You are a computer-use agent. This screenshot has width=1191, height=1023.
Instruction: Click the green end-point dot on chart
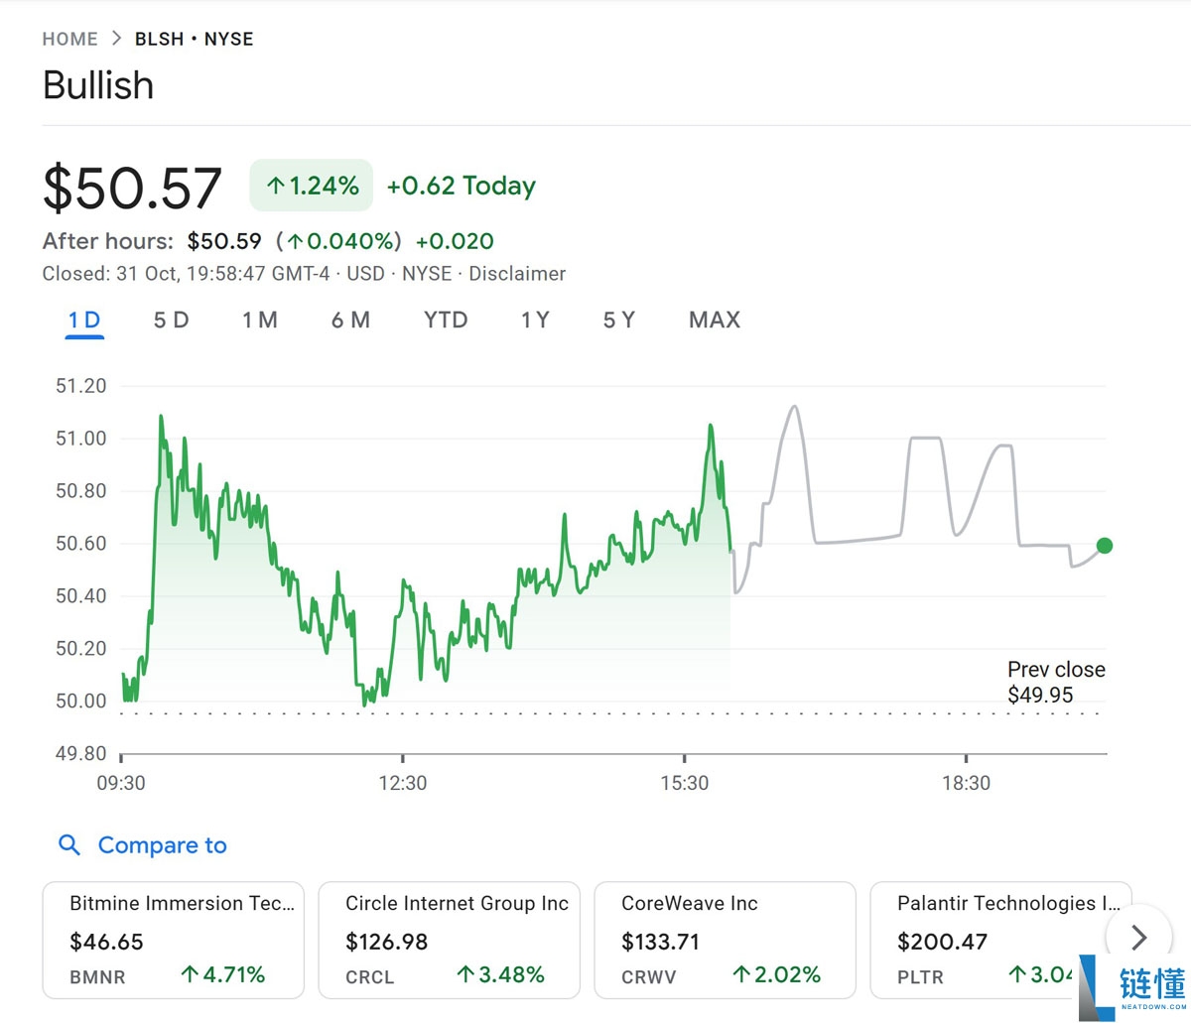(1105, 545)
